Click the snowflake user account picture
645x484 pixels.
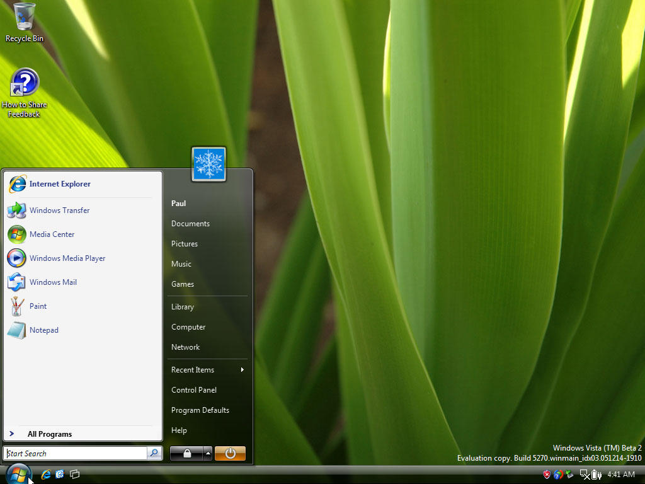(208, 164)
